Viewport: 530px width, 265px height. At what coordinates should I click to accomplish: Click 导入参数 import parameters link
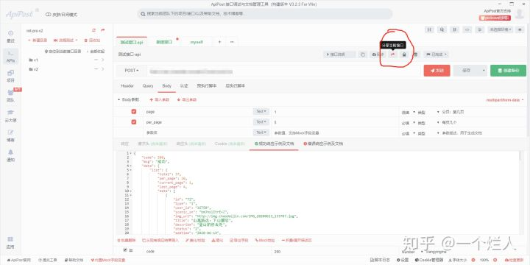pyautogui.click(x=159, y=100)
